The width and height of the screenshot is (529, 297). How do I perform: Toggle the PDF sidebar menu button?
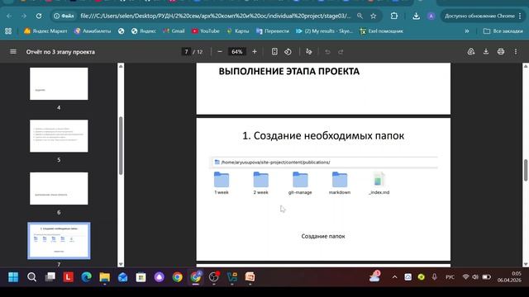[13, 51]
